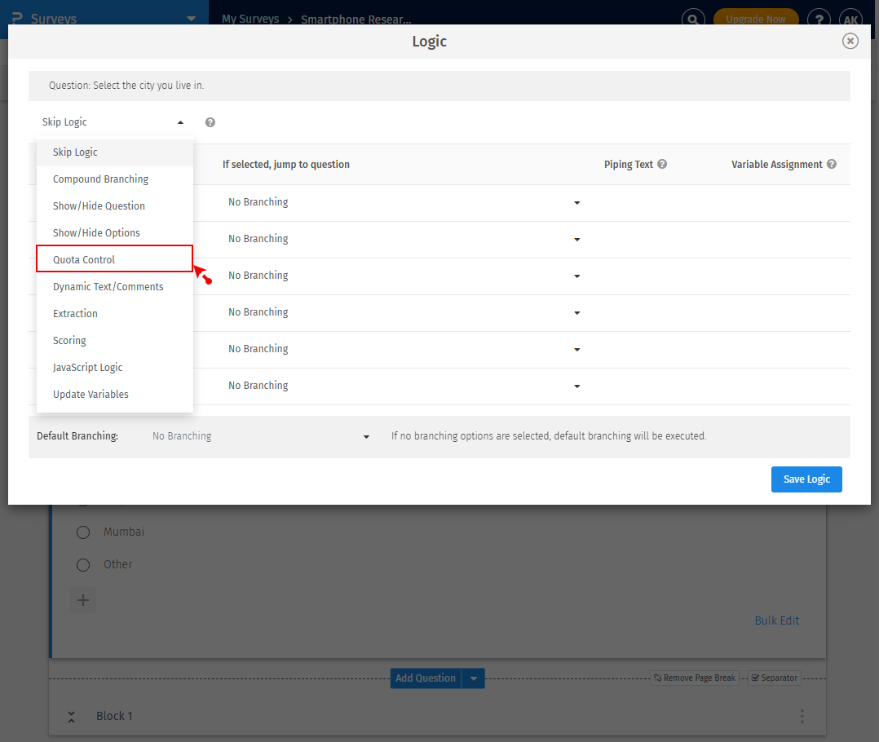
Task: Open help icon next to Skip Logic dropdown
Action: tap(210, 122)
